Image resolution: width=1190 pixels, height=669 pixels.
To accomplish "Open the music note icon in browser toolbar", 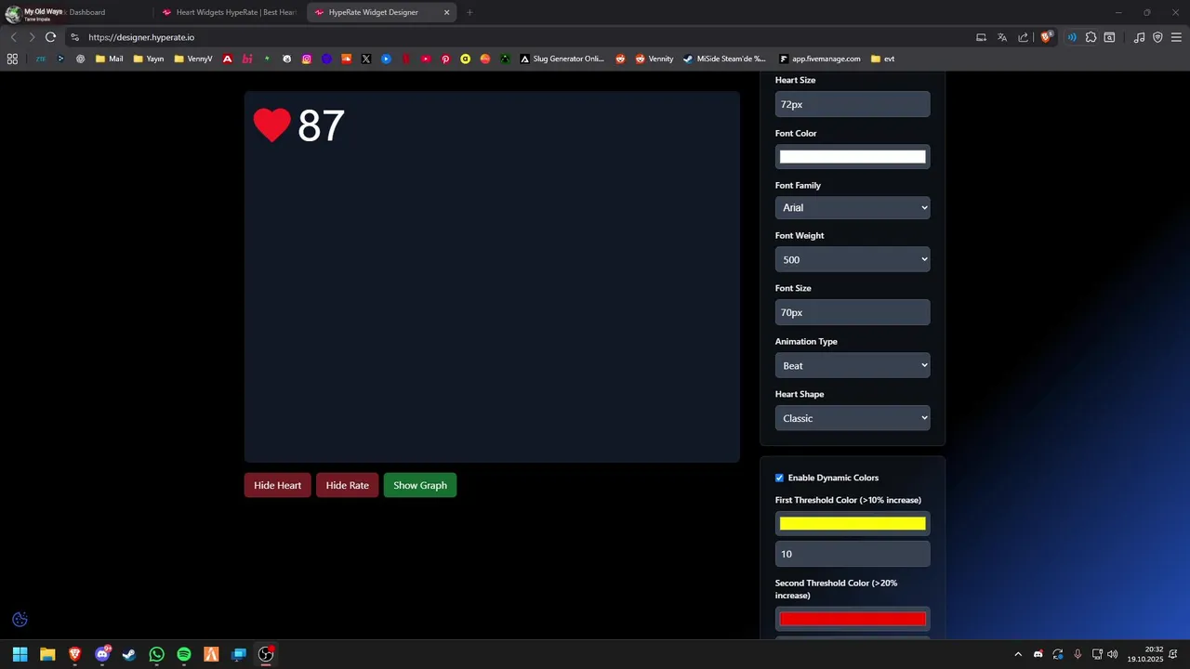I will pos(1139,37).
